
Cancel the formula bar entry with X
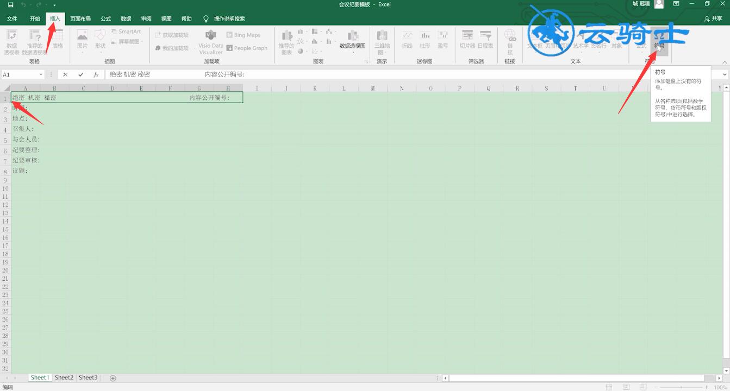(x=65, y=74)
